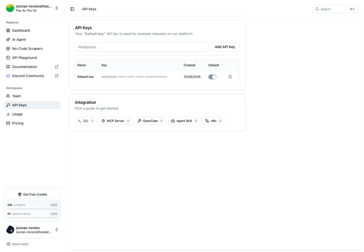Click Get Free Credits button
The width and height of the screenshot is (364, 252).
(x=32, y=195)
